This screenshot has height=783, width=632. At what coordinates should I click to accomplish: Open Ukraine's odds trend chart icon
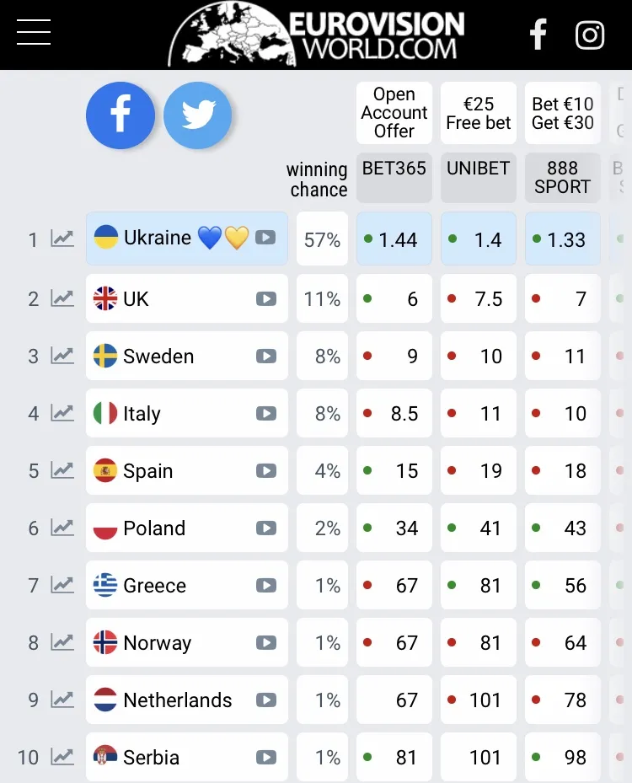62,239
